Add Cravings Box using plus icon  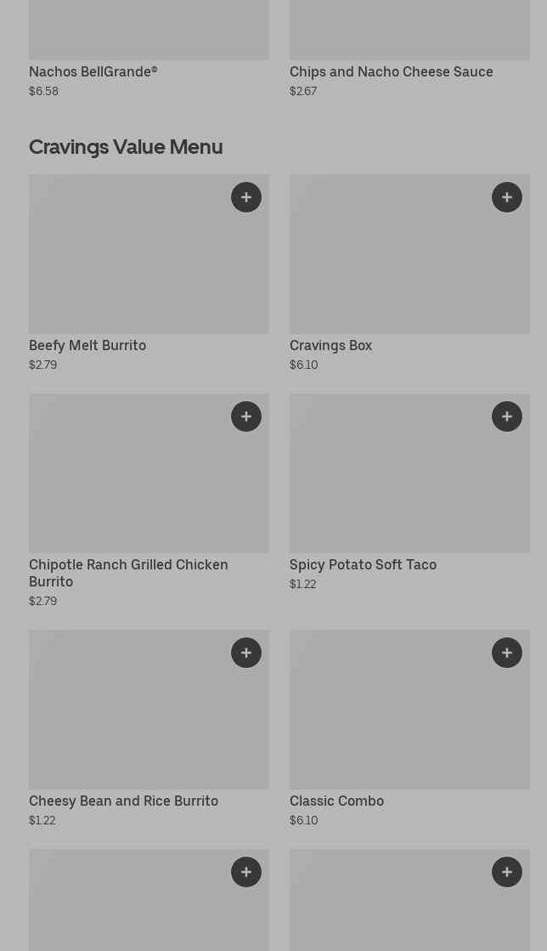[x=507, y=197]
